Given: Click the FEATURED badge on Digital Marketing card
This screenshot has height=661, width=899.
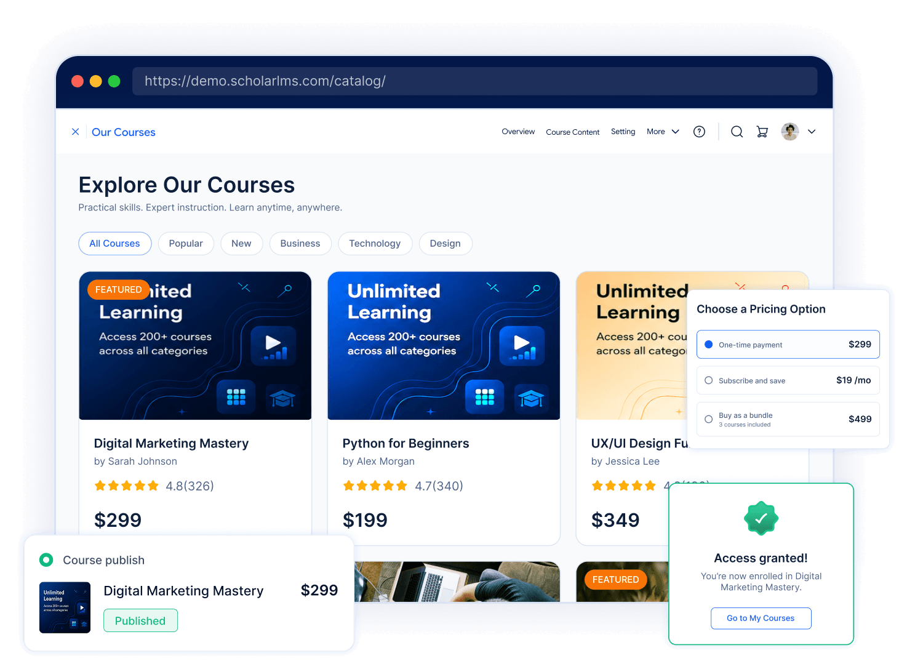Looking at the screenshot, I should [118, 289].
